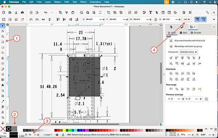
Task: Select the Node edit tool
Action: point(3,31)
